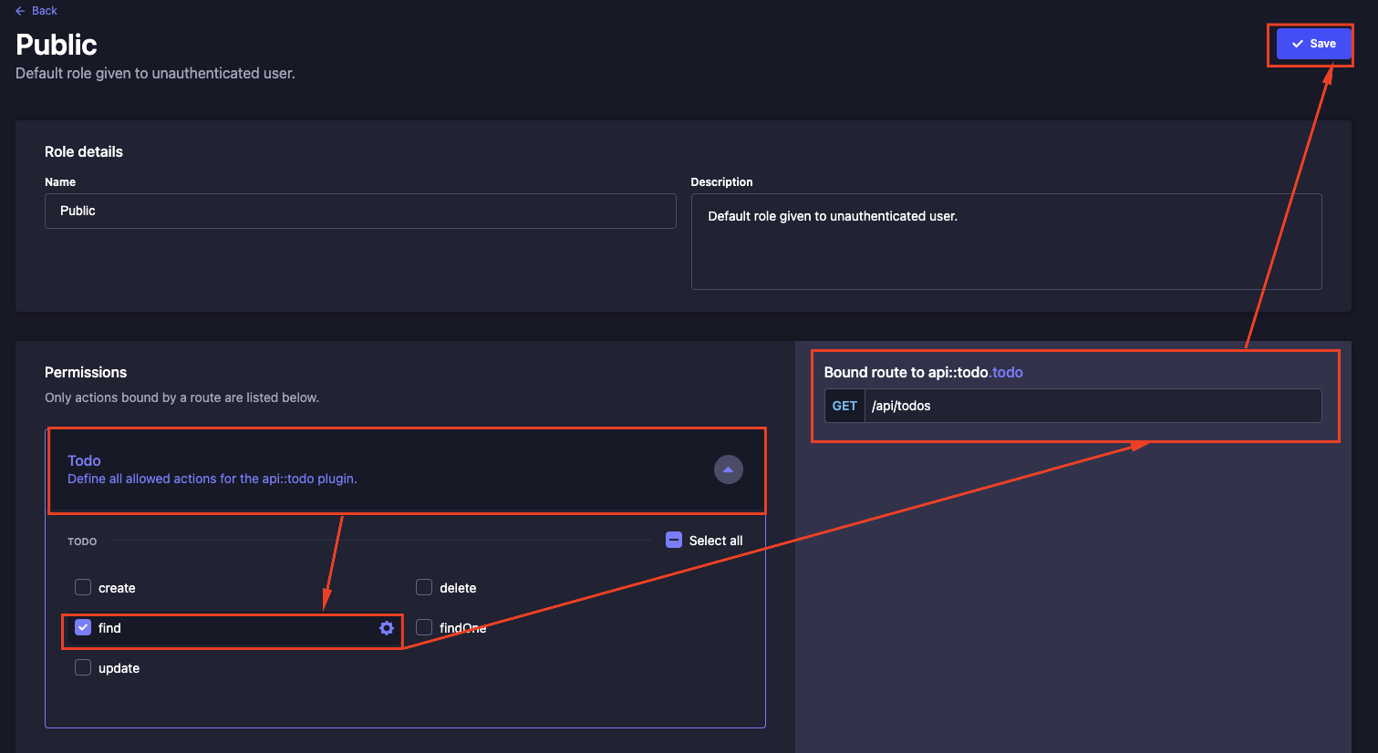Enable the delete permission checkbox
The height and width of the screenshot is (753, 1378).
click(x=424, y=587)
